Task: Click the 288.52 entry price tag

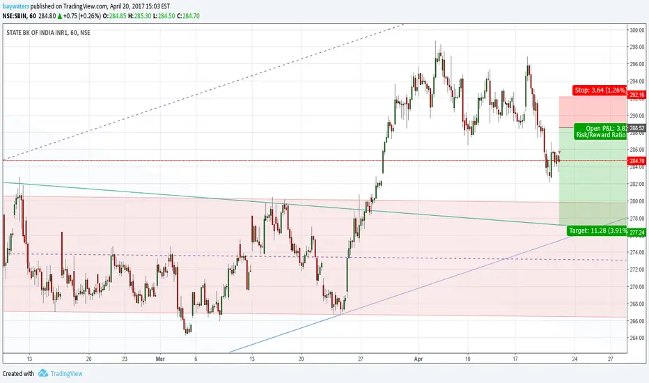Action: pyautogui.click(x=637, y=128)
